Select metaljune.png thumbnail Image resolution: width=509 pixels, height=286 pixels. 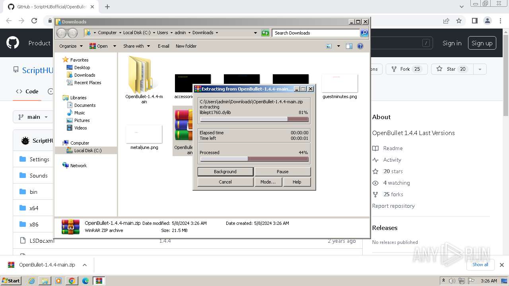(144, 134)
